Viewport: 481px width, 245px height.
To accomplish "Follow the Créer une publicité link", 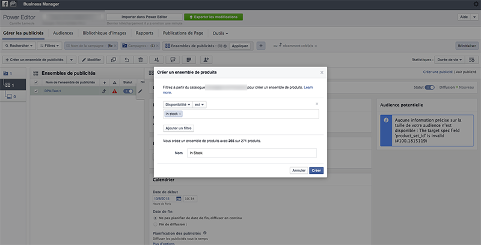I will click(438, 72).
